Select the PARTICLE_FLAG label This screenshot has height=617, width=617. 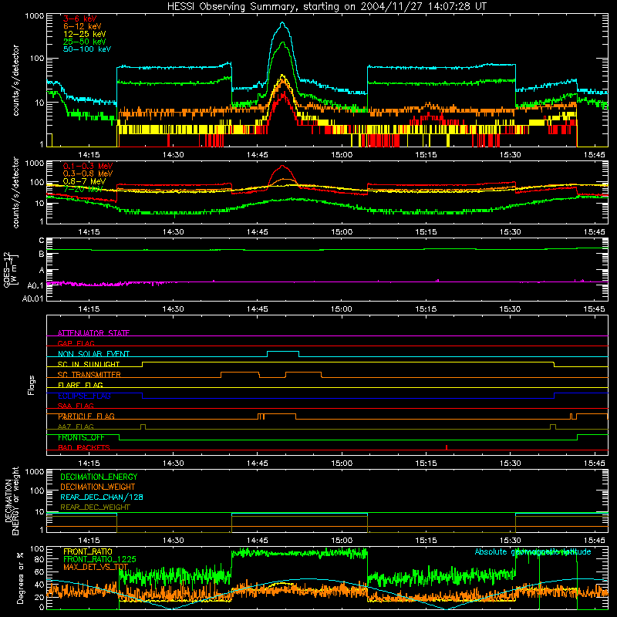86,416
